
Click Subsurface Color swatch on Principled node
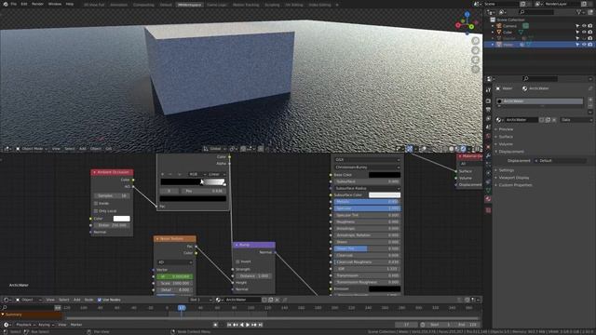coord(385,194)
